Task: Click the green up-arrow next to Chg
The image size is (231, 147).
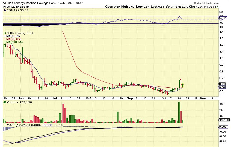Action: click(x=217, y=7)
